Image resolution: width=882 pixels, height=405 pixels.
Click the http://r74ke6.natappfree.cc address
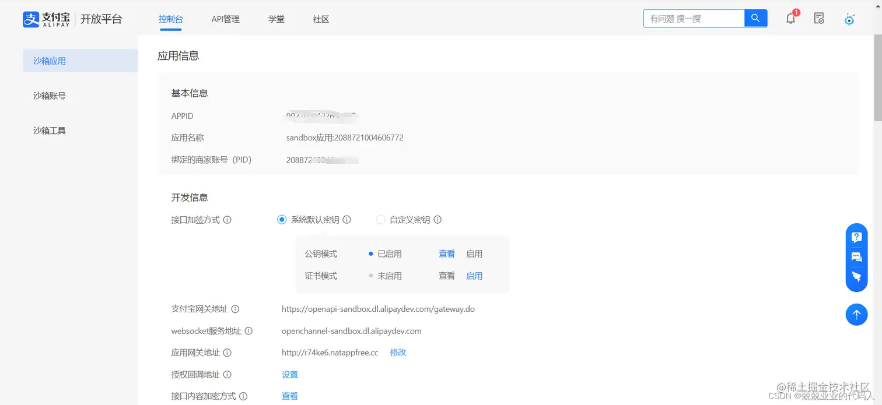330,353
